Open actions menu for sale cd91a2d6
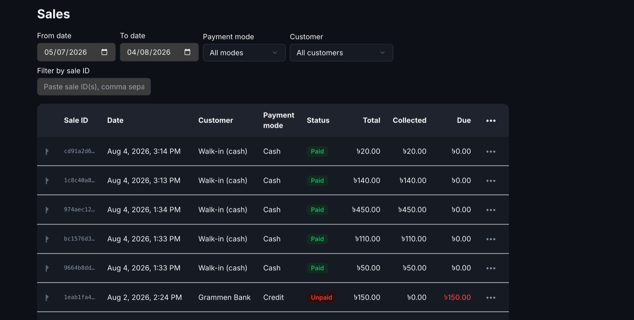 click(x=491, y=151)
